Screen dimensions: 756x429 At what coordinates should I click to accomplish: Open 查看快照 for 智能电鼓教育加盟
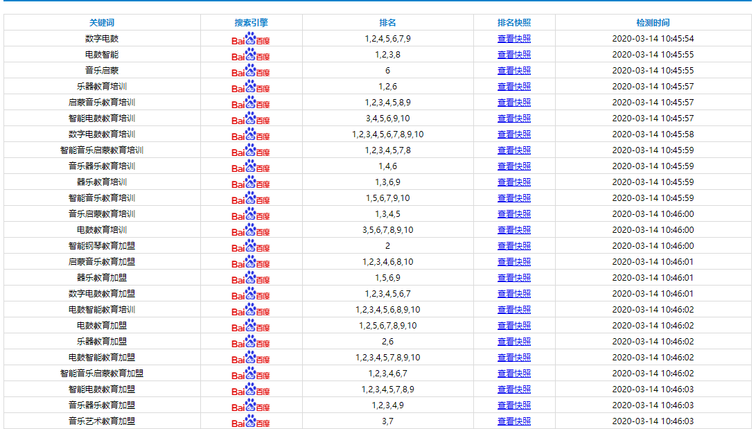pos(514,389)
